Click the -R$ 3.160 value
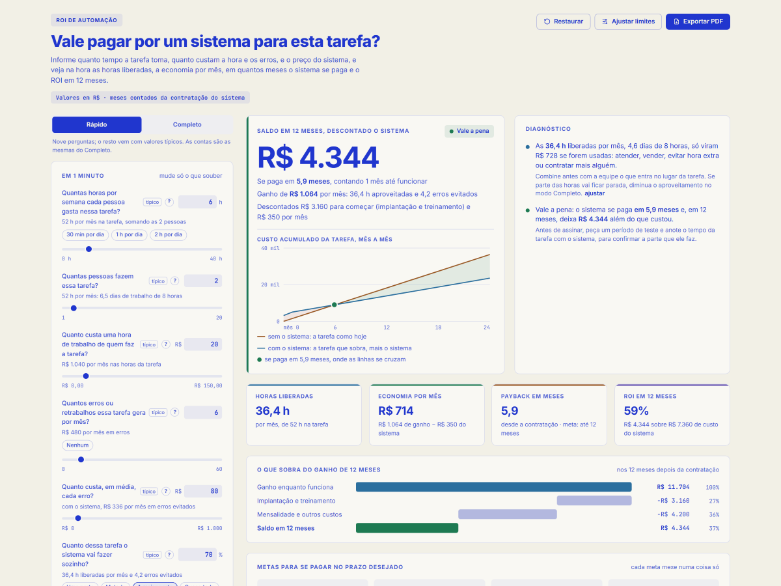 [x=673, y=501]
